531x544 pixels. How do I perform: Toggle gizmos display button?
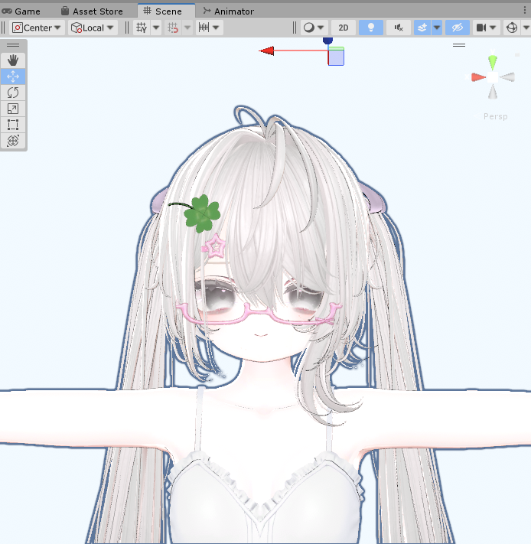tap(512, 28)
